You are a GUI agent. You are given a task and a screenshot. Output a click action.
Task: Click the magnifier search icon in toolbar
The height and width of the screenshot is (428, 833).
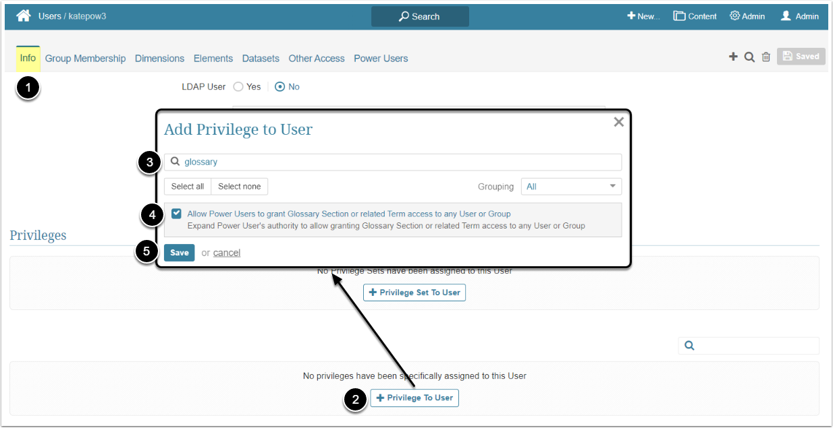[749, 57]
